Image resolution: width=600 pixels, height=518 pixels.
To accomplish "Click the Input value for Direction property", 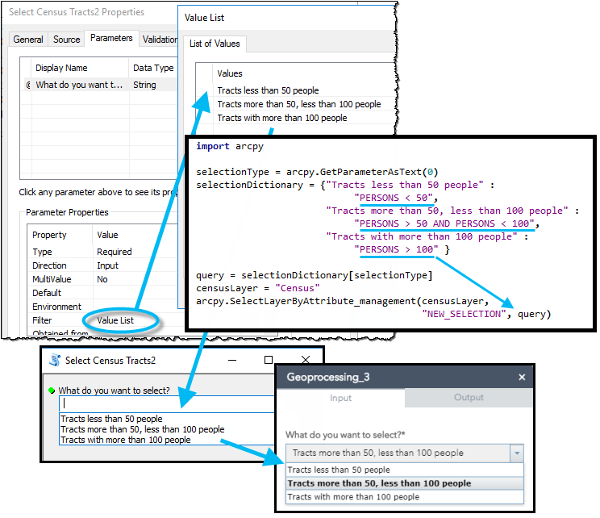I will pyautogui.click(x=107, y=265).
